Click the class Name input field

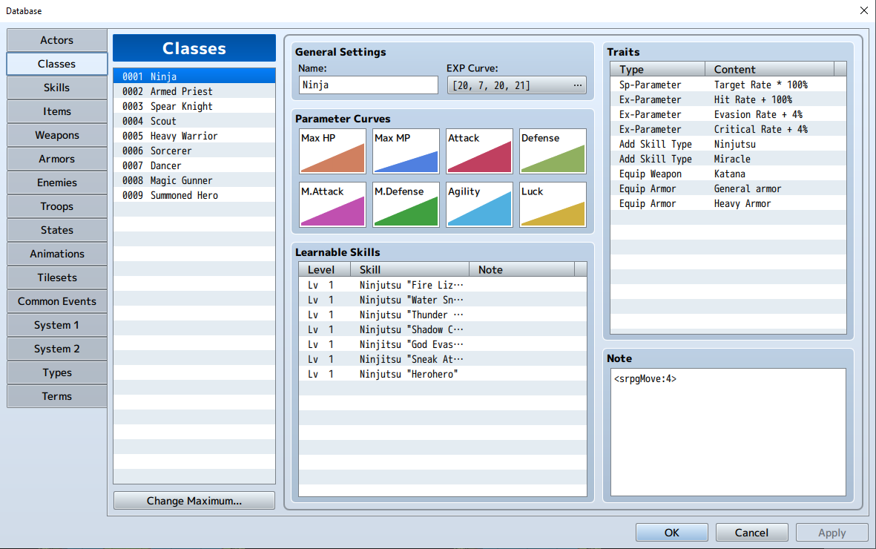click(x=368, y=85)
